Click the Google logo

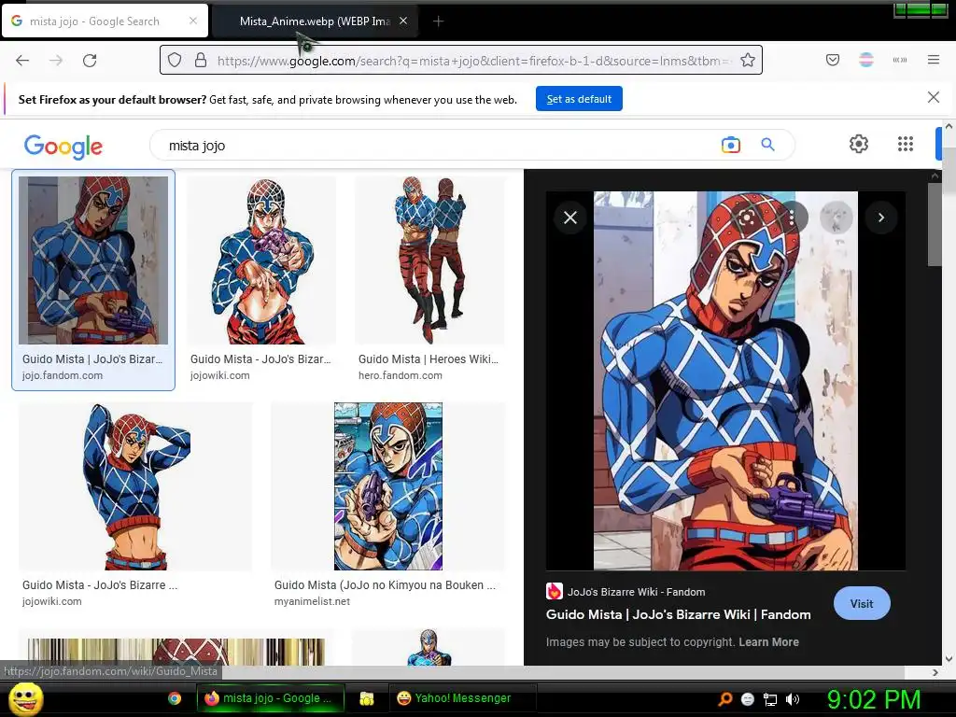coord(63,147)
